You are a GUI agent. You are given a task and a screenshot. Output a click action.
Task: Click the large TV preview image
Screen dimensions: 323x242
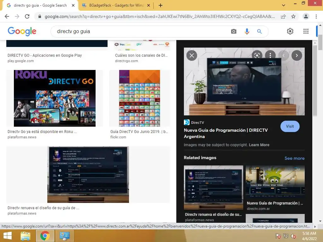coord(244,82)
